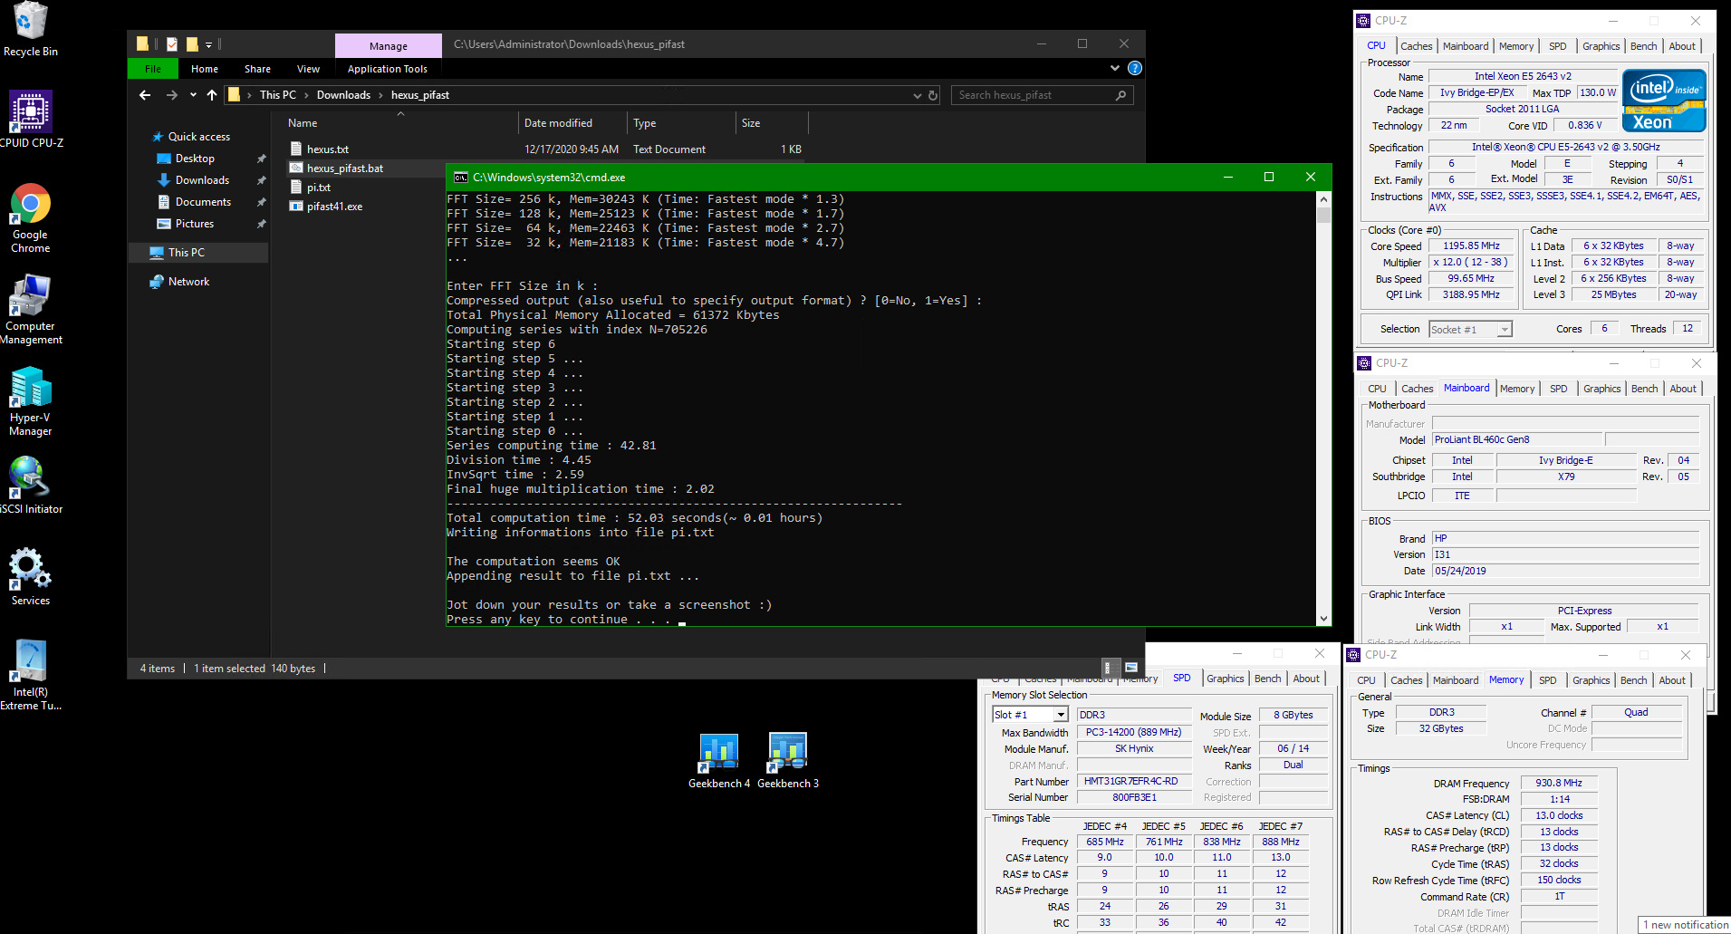Viewport: 1731px width, 934px height.
Task: Click hexus_pifast in the address breadcrumb
Action: [419, 95]
